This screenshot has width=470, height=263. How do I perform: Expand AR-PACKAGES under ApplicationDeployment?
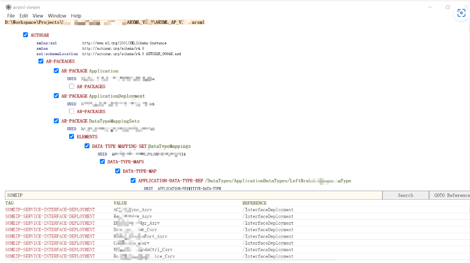pyautogui.click(x=72, y=111)
